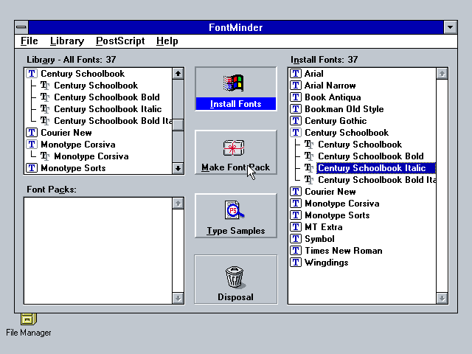Click the Book Antiqua font family icon
Viewport: 472px width, 354px height.
(x=296, y=97)
